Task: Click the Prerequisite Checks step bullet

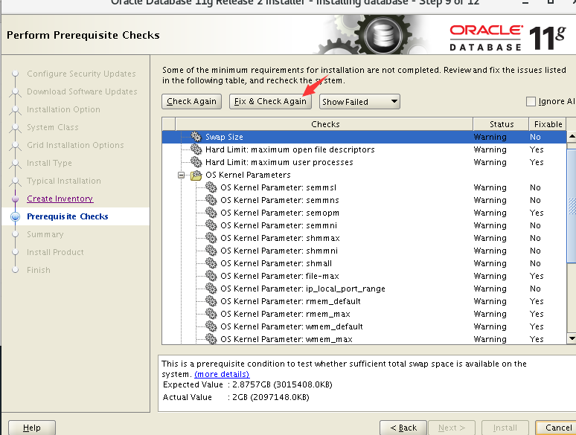Action: (x=15, y=216)
